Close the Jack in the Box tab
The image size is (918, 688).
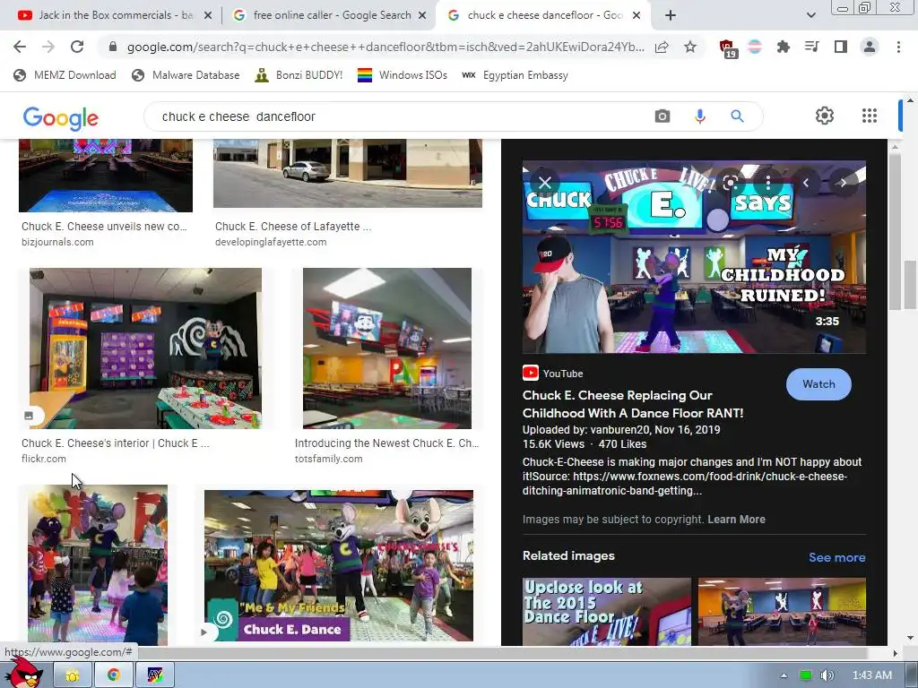click(x=208, y=15)
